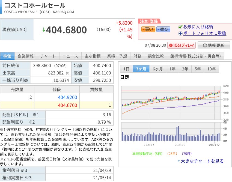Image resolution: width=232 pixels, height=182 pixels.
Task: Click the 情報更新 refresh button
Action: coord(214,45)
